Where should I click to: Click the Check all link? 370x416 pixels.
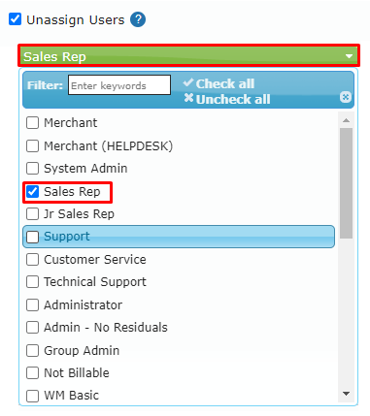225,83
